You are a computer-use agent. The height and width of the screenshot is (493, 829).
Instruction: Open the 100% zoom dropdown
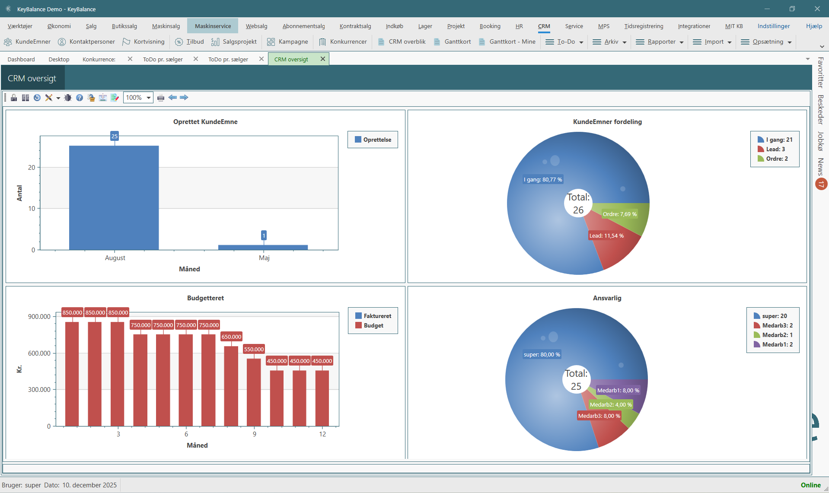coord(148,98)
